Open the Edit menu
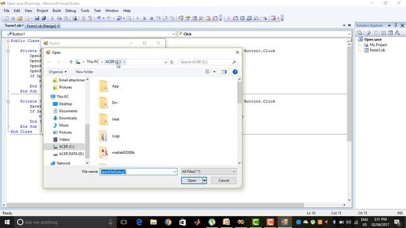 point(17,11)
